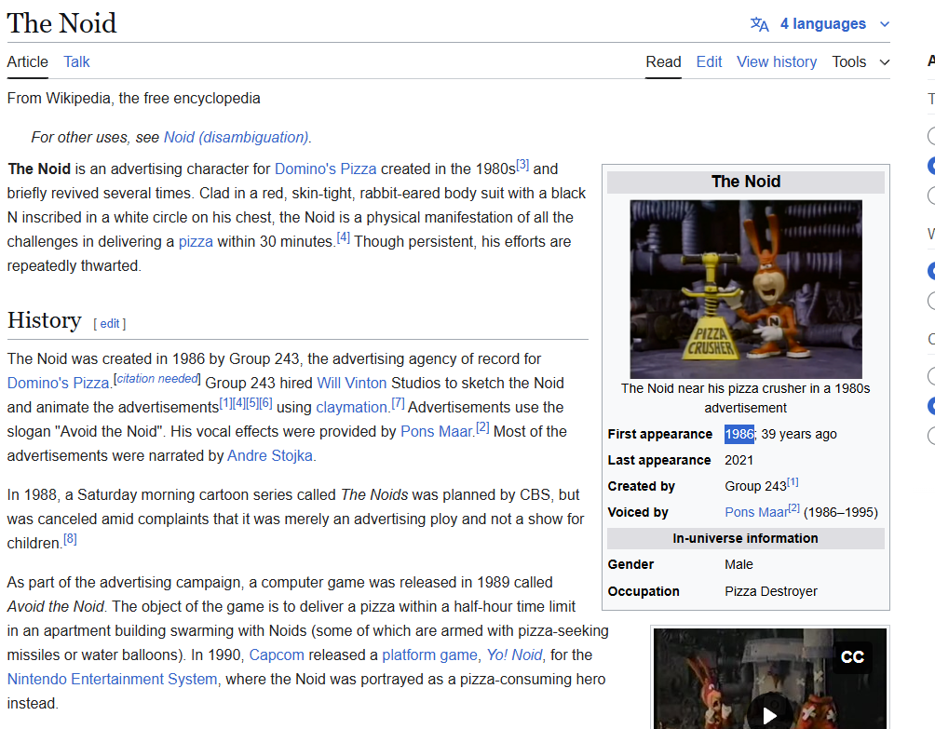Open citation [4] after 'within 30 minutes'

pos(344,237)
